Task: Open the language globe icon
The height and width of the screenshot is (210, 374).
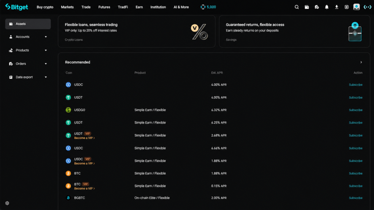Action: pyautogui.click(x=347, y=7)
